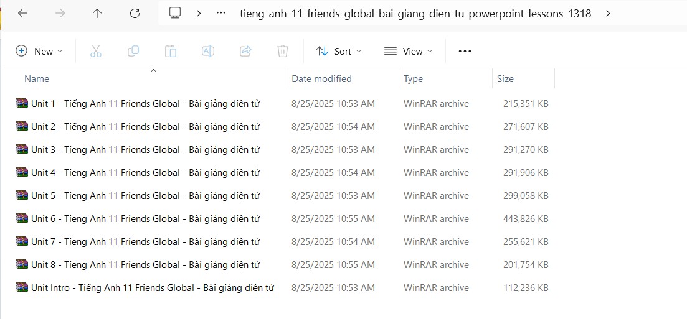
Task: Click the size value 291,906 KB
Action: (x=526, y=172)
